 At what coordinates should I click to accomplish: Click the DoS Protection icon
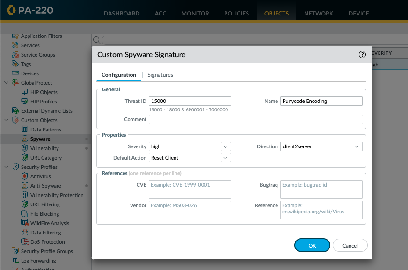tap(25, 242)
